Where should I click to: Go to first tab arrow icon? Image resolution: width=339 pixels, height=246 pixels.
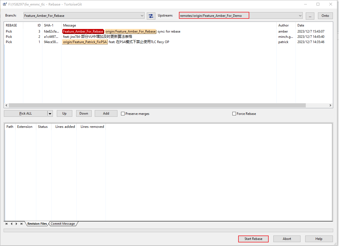[x=6, y=224]
